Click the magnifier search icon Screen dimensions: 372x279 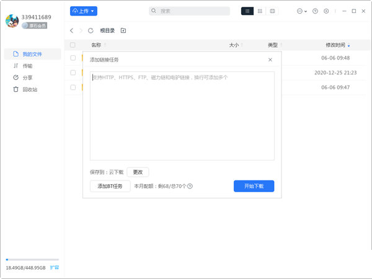coord(154,11)
